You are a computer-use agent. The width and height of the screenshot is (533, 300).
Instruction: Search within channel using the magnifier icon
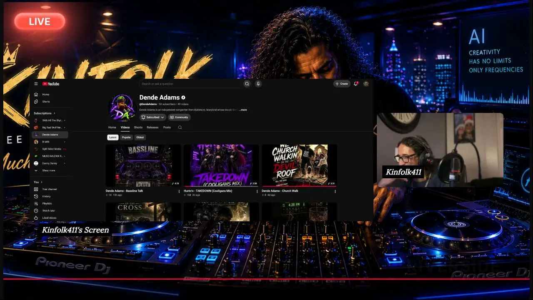click(180, 127)
